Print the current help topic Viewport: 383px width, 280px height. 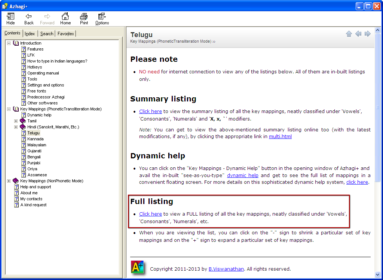tap(84, 19)
